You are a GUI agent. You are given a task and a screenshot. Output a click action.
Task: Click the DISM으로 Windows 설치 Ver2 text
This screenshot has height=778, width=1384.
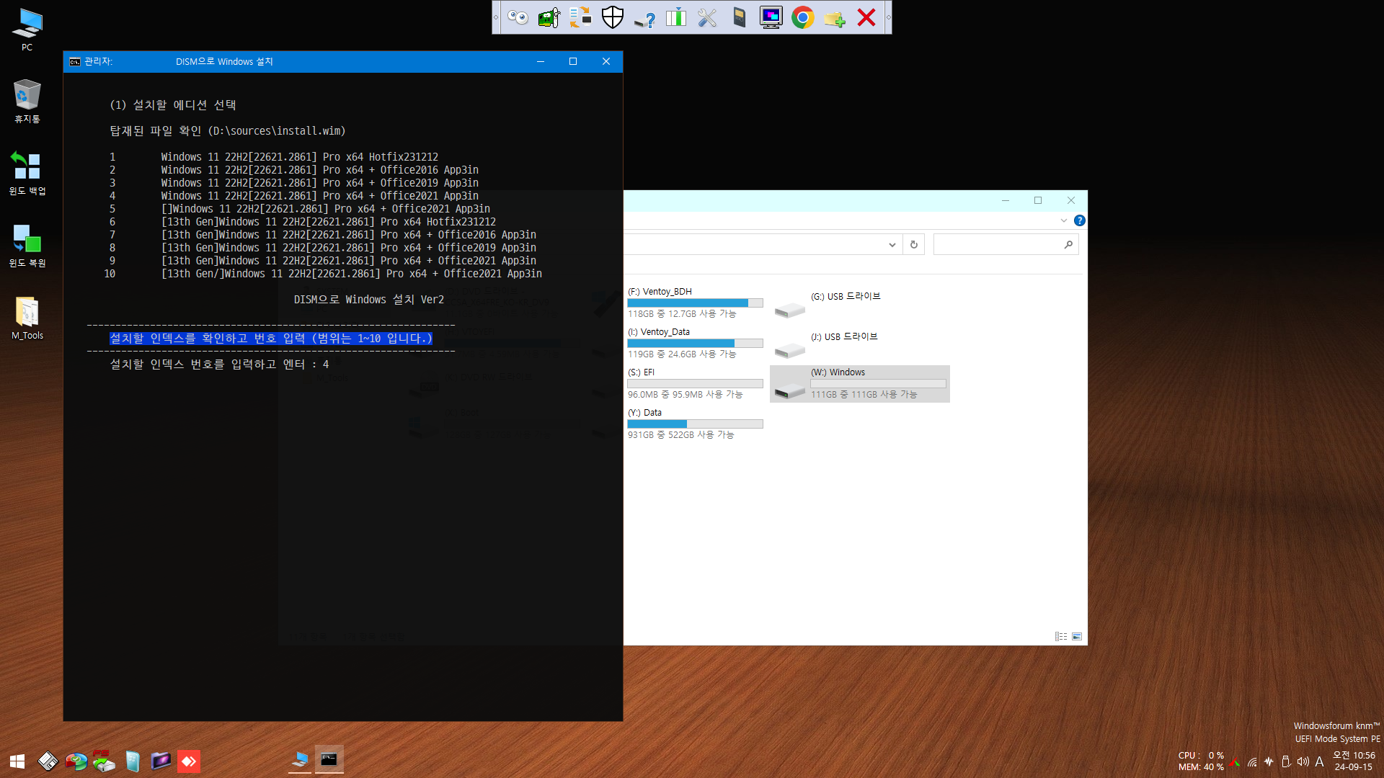[369, 300]
